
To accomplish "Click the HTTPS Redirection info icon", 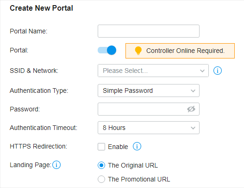I will (x=137, y=146).
